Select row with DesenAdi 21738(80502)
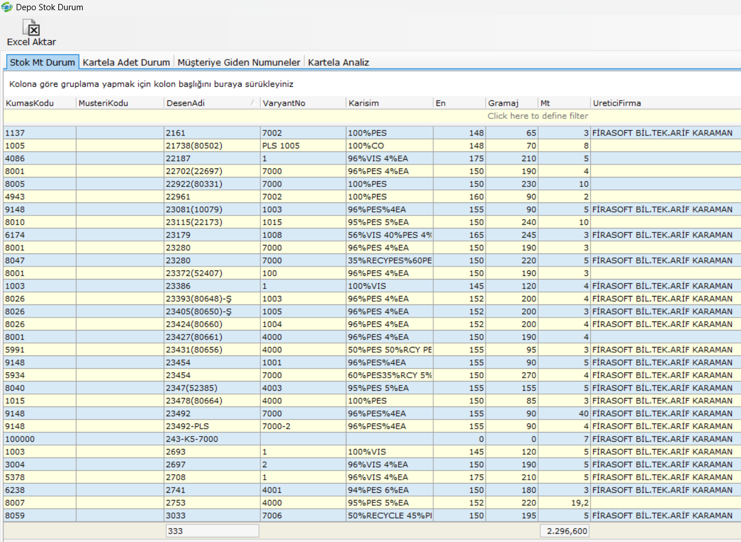The height and width of the screenshot is (542, 741). point(194,146)
